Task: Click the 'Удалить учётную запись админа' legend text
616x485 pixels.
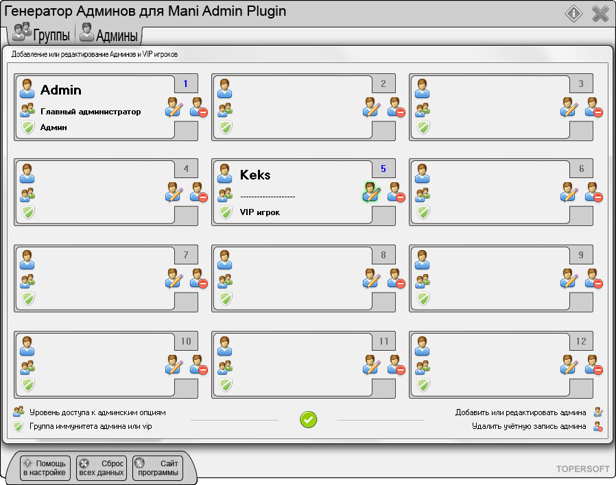Action: coord(529,427)
